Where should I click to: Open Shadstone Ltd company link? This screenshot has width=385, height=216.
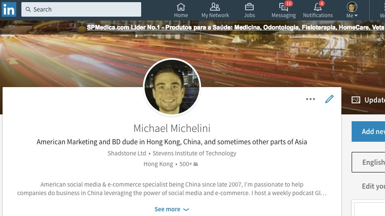pyautogui.click(x=127, y=153)
